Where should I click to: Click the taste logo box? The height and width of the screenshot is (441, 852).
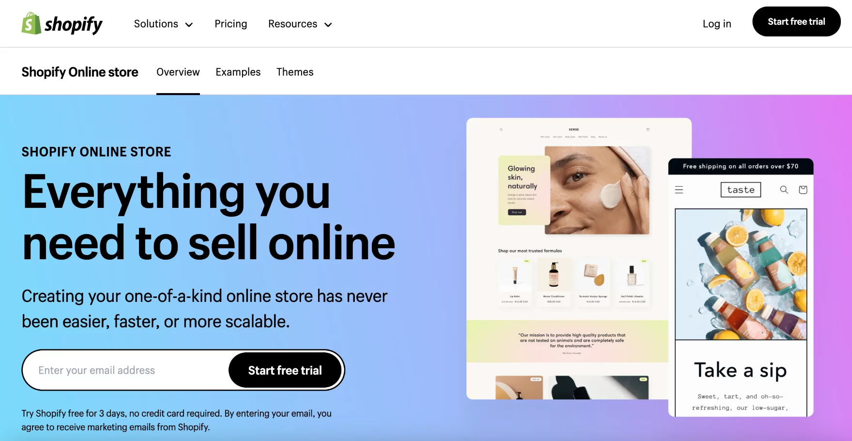(741, 189)
